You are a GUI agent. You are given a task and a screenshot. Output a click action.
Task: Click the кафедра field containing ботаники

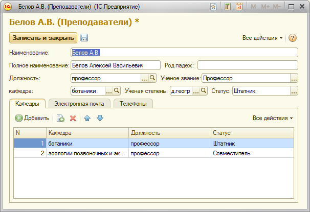click(x=88, y=91)
